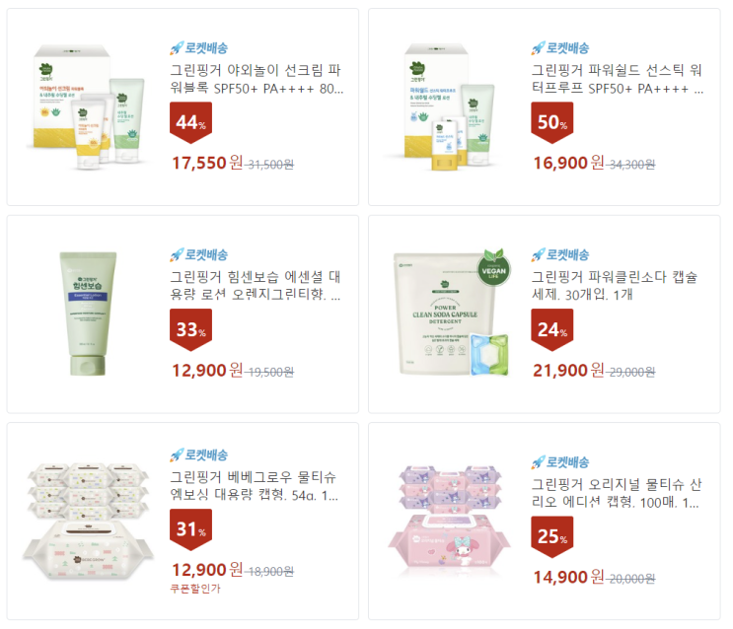Viewport: 733px width, 629px height.
Task: Click the rocket delivery logo on capsule detergent
Action: (560, 254)
